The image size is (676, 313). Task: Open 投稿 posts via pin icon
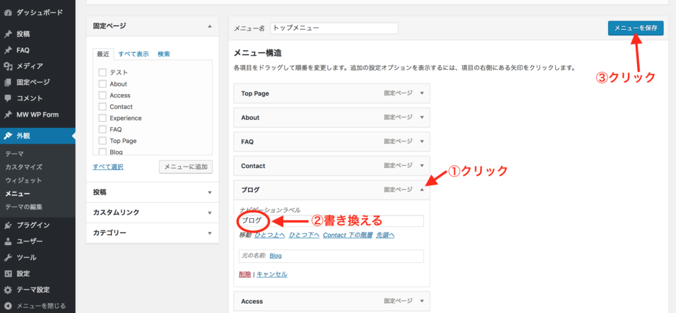point(8,34)
